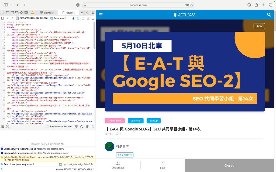Click the copy-resource icon beside Response
Image resolution: width=276 pixels, height=172 pixels.
(x=73, y=18)
